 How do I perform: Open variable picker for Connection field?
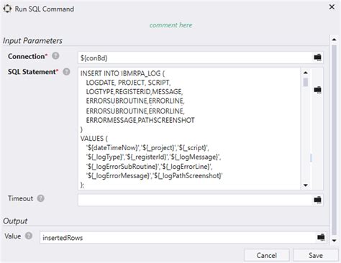(x=317, y=57)
